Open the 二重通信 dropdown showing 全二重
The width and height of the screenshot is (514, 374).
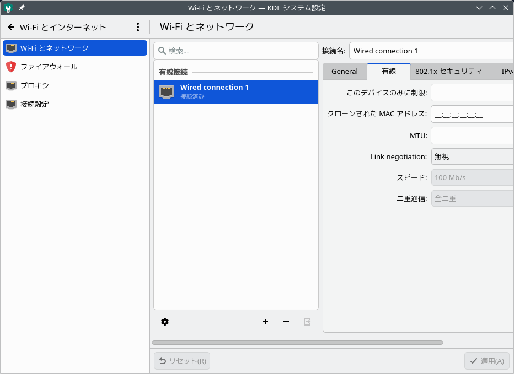point(473,198)
